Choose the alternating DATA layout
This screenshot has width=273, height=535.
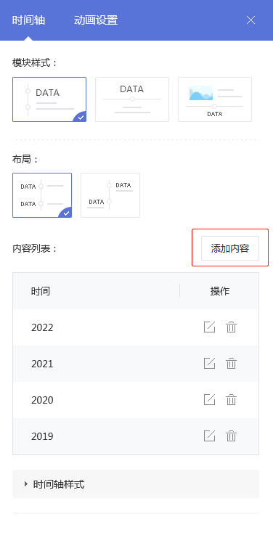(110, 195)
